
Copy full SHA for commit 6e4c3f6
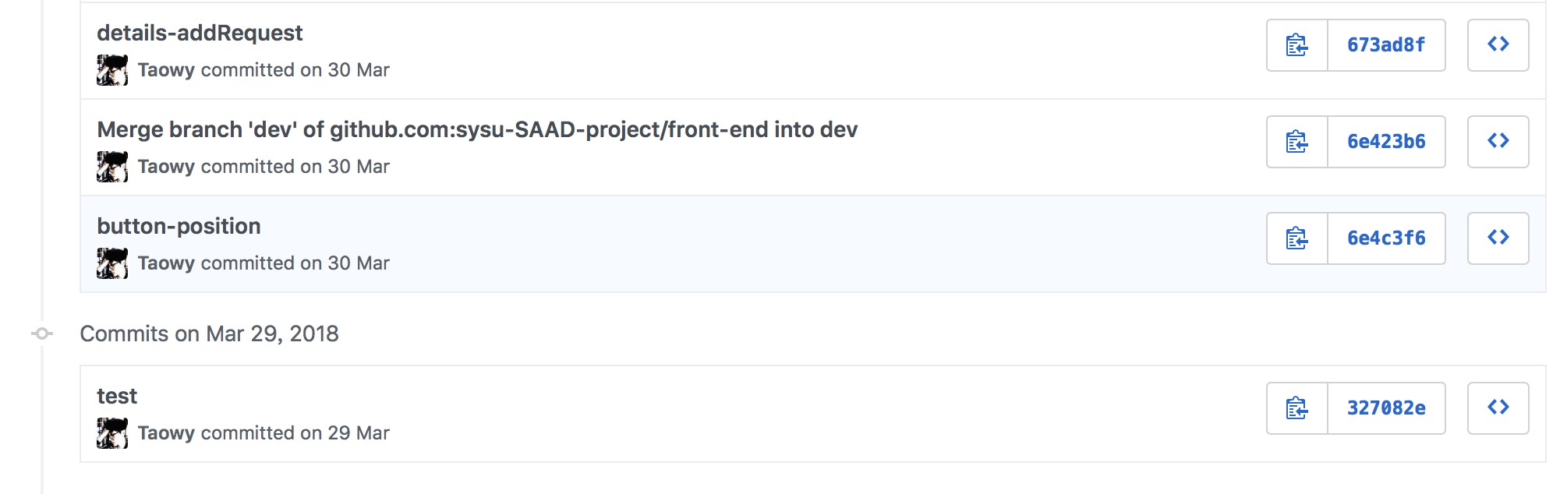1297,238
